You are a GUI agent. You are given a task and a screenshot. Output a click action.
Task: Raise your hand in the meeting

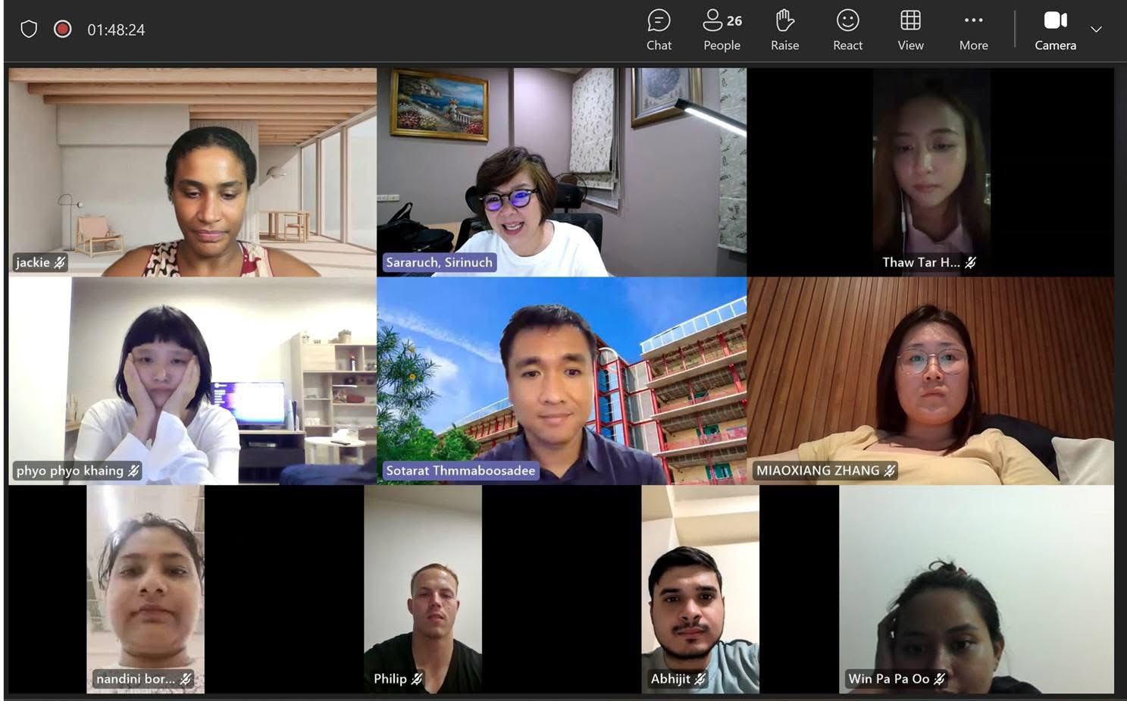(x=784, y=30)
